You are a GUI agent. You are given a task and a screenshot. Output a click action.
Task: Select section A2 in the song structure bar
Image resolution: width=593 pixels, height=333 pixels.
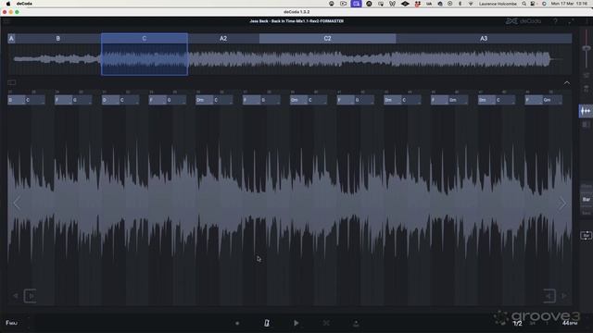click(x=223, y=39)
